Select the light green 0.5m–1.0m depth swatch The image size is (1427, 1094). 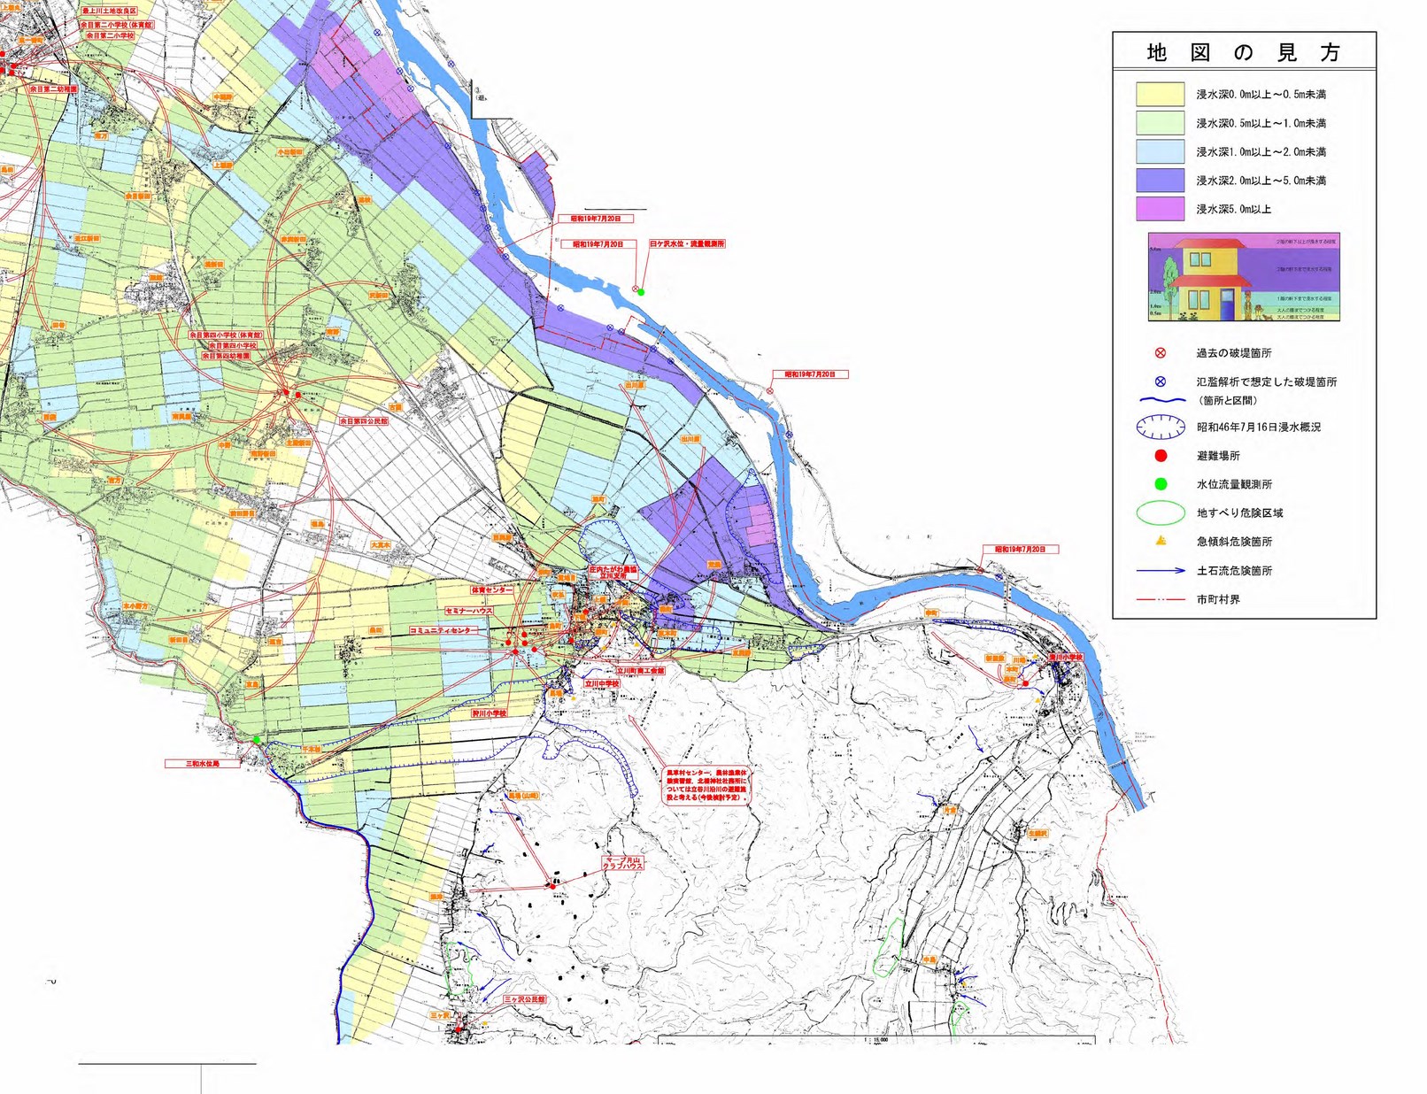pos(1160,123)
